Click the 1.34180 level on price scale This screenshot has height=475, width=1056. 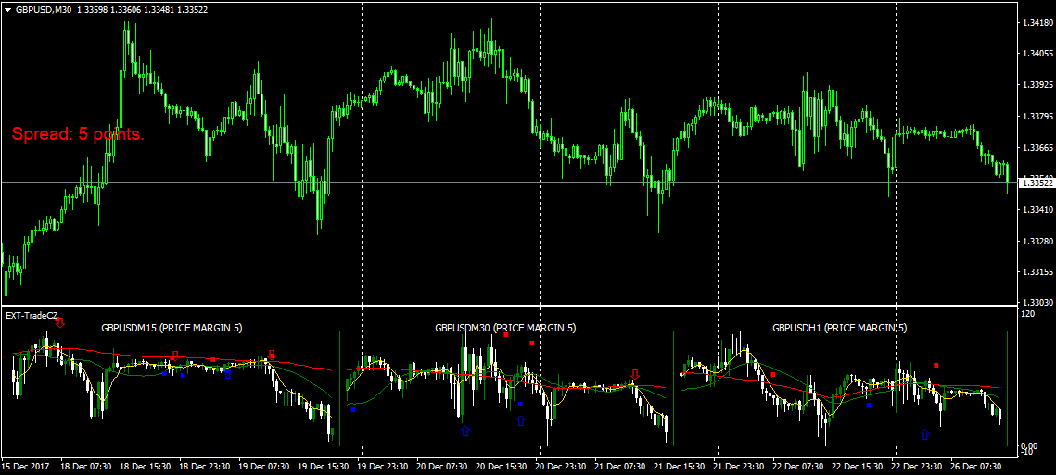coord(1036,21)
